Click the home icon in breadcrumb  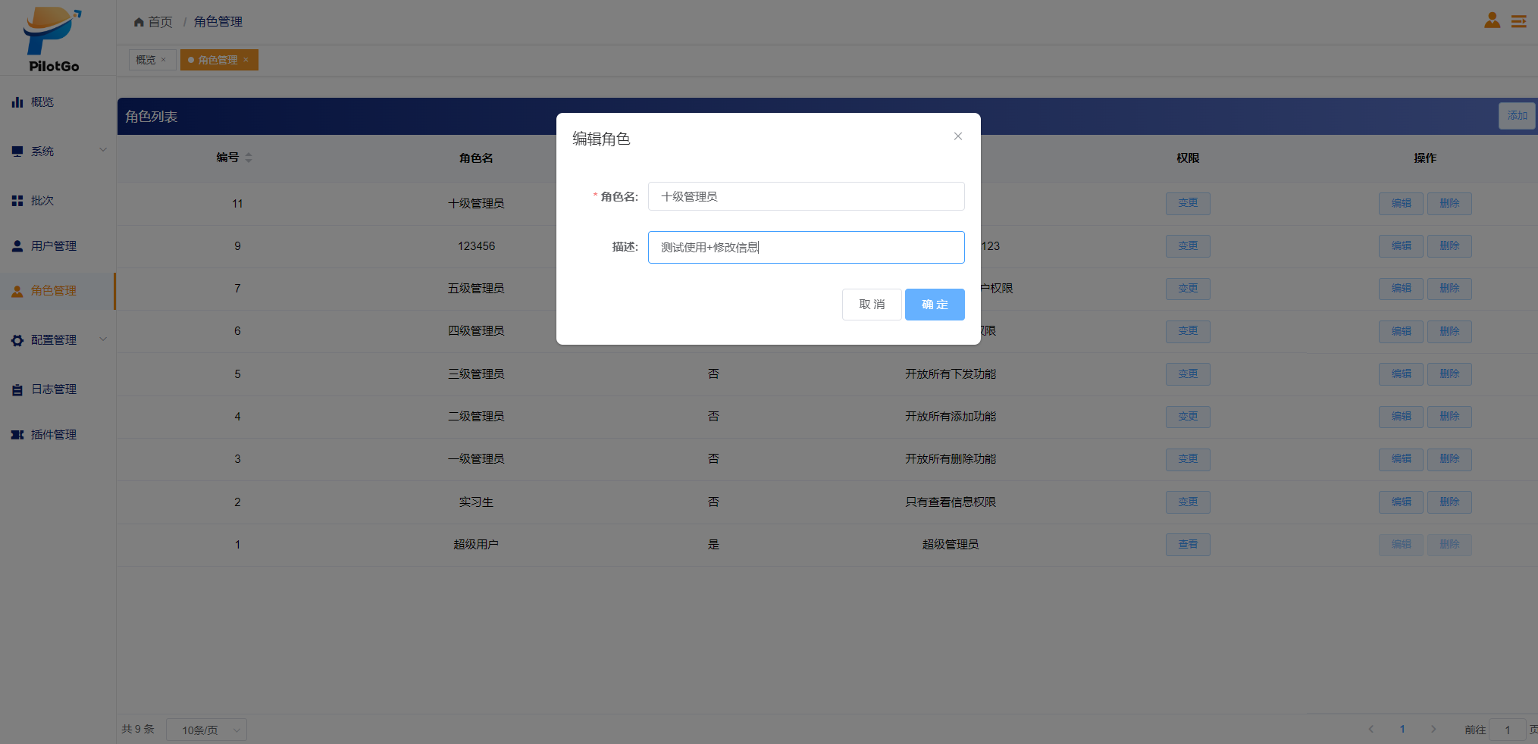tap(139, 22)
